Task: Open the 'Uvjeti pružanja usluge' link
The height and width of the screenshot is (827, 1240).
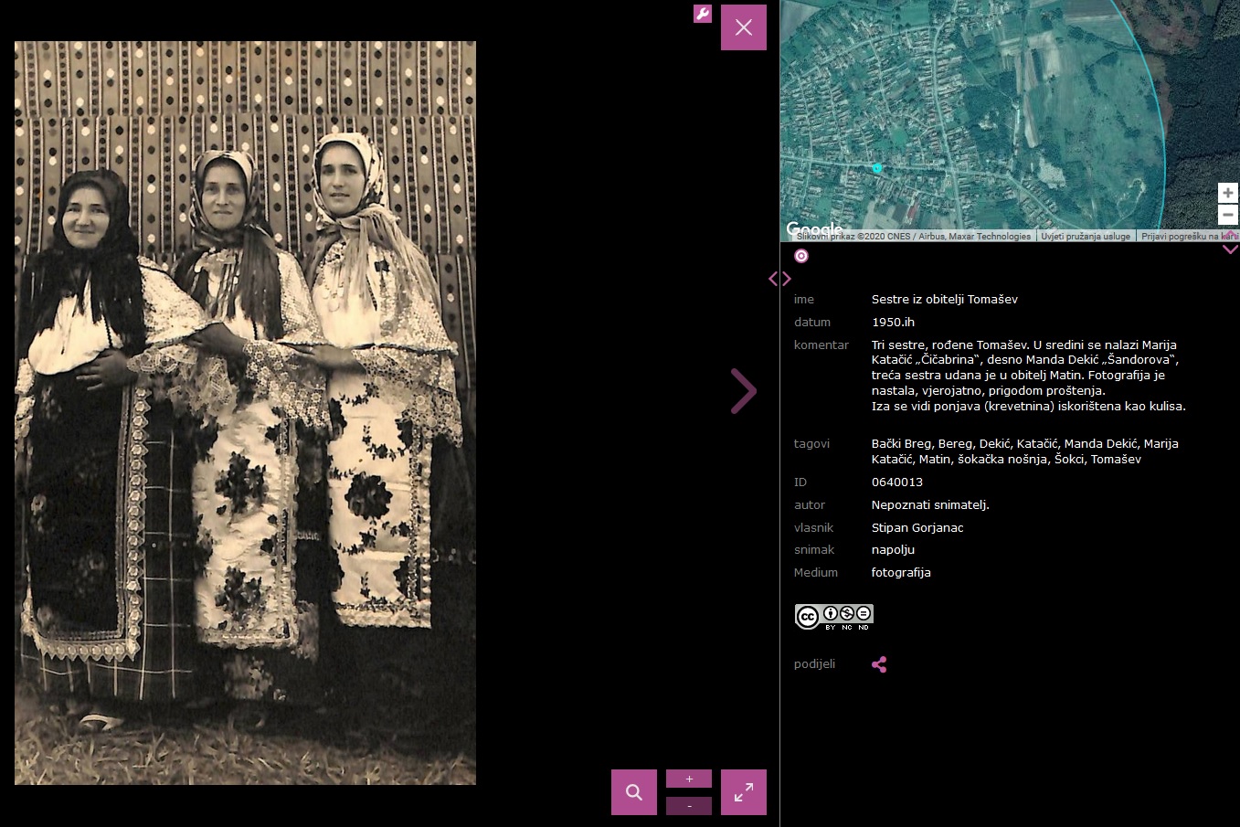Action: point(1086,236)
